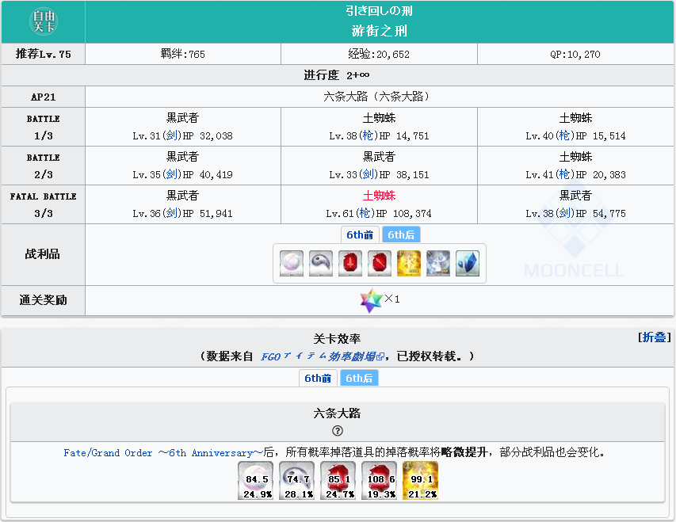Select 6th前 tab in 关卡效率 section
The height and width of the screenshot is (522, 676).
click(x=319, y=378)
